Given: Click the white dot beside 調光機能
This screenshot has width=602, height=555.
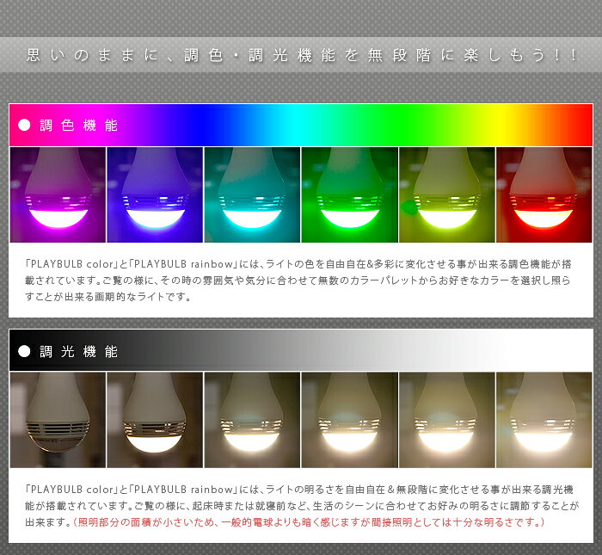Looking at the screenshot, I should [x=24, y=351].
